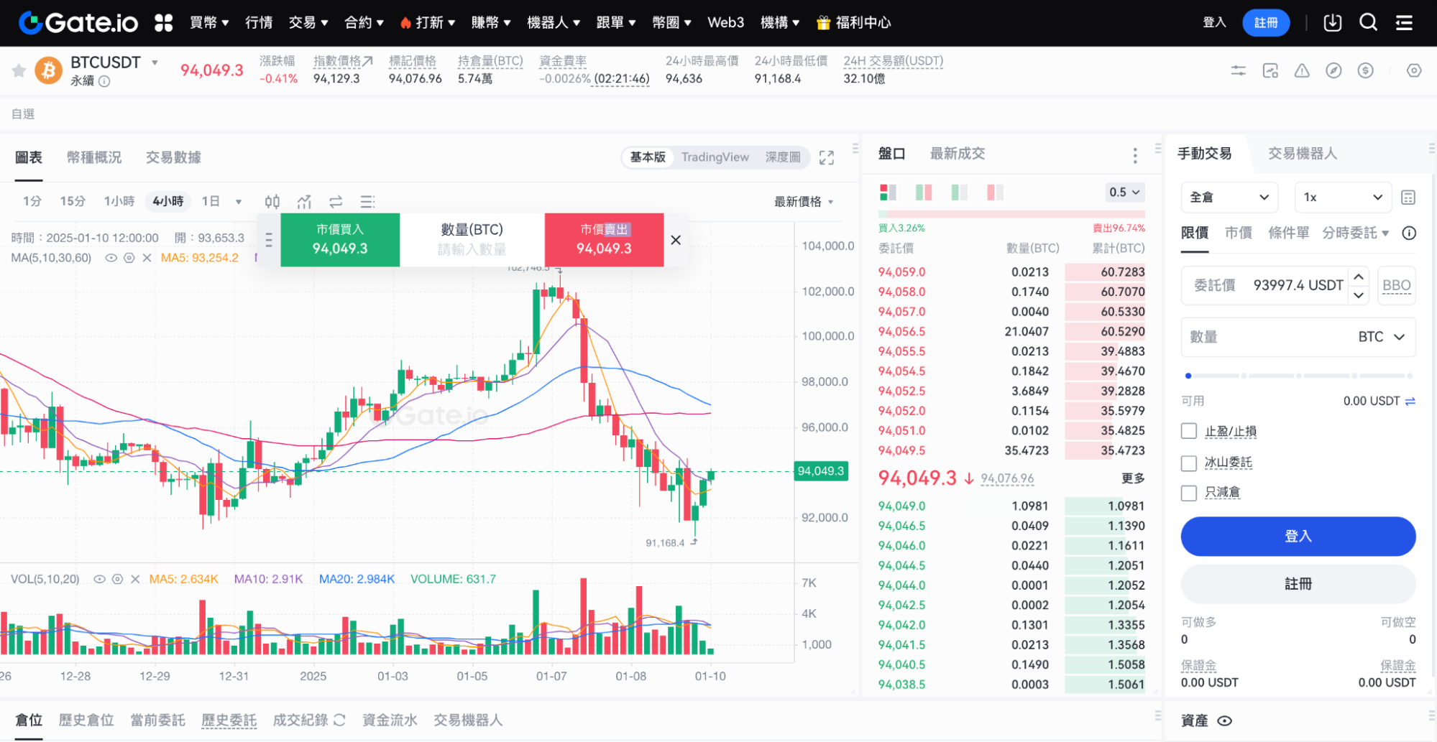Open the 0.5 order book precision dropdown
Image resolution: width=1437 pixels, height=742 pixels.
(x=1124, y=192)
